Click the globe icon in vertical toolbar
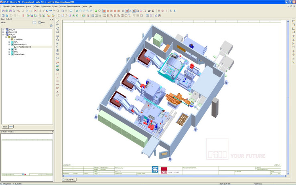296x185 pixels. 58,70
